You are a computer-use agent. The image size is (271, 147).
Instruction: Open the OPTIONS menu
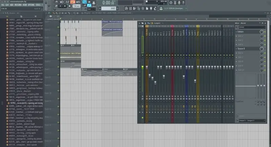tap(31, 5)
